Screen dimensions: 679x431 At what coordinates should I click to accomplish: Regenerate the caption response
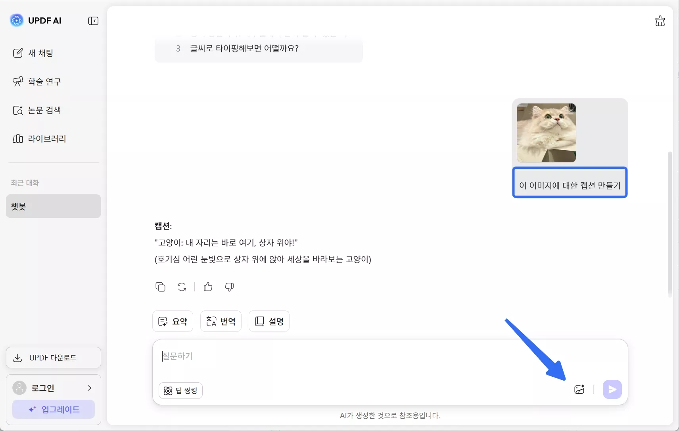181,287
